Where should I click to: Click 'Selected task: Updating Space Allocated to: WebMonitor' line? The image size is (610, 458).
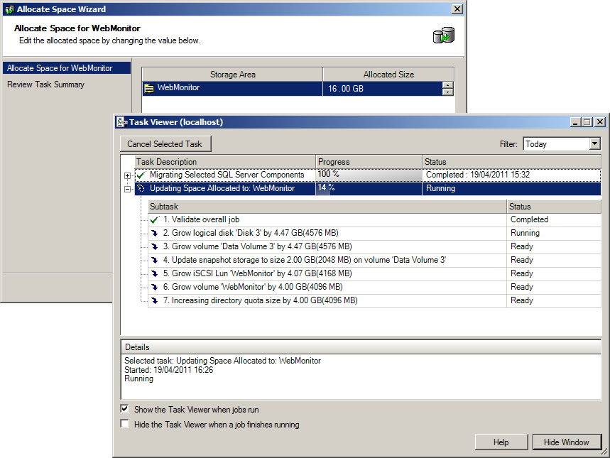pyautogui.click(x=222, y=361)
